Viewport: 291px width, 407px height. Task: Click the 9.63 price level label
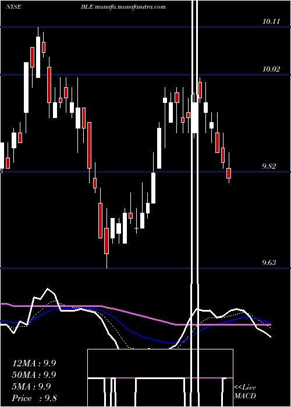pyautogui.click(x=269, y=263)
